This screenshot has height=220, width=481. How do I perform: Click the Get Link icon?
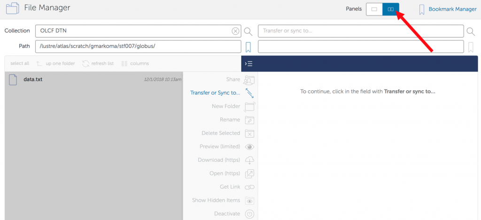(249, 187)
